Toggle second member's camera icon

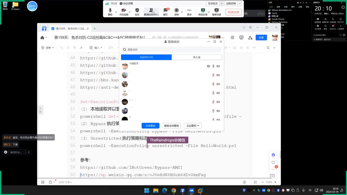(x=218, y=75)
